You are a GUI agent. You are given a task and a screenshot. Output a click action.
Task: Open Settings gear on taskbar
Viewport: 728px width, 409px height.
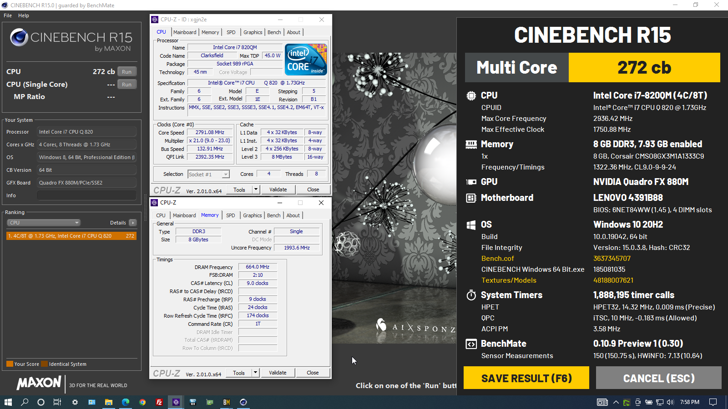[75, 402]
